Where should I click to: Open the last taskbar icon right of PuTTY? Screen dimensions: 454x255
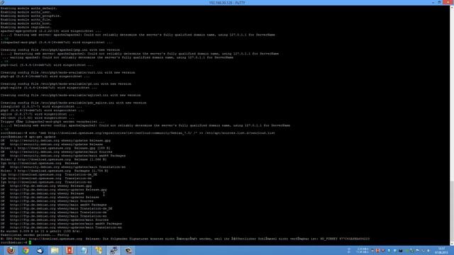click(x=128, y=250)
